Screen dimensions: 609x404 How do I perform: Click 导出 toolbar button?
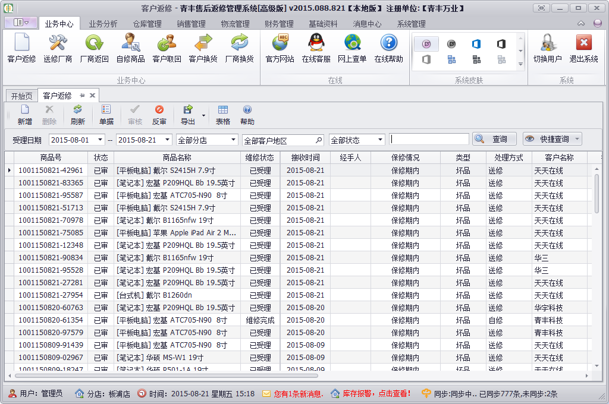click(188, 115)
